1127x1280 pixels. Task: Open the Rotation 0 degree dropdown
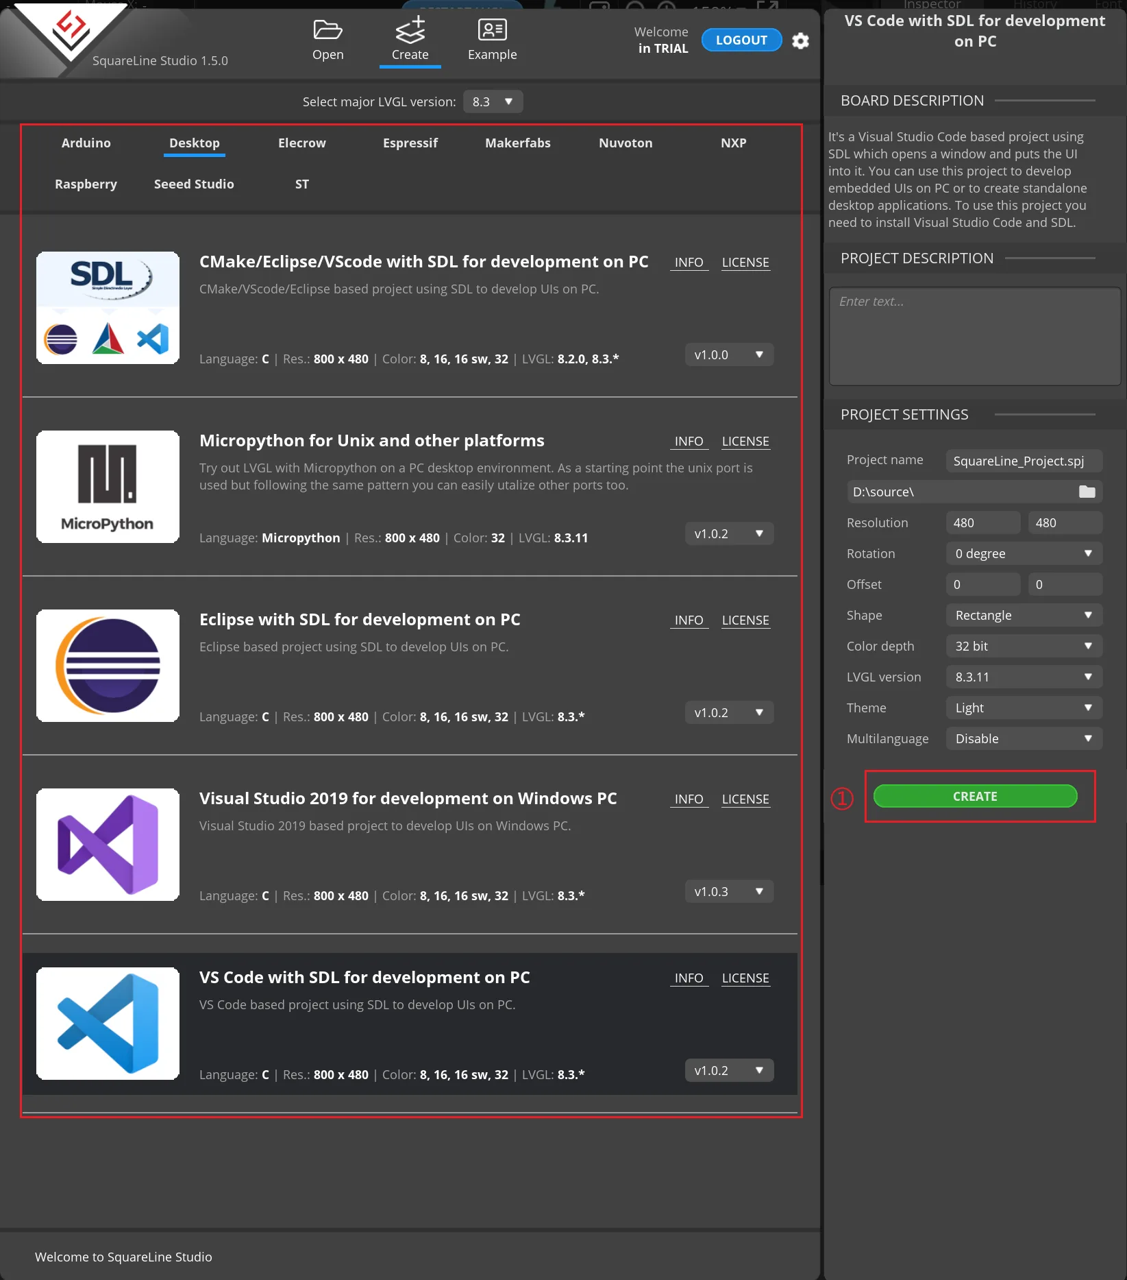click(1024, 553)
